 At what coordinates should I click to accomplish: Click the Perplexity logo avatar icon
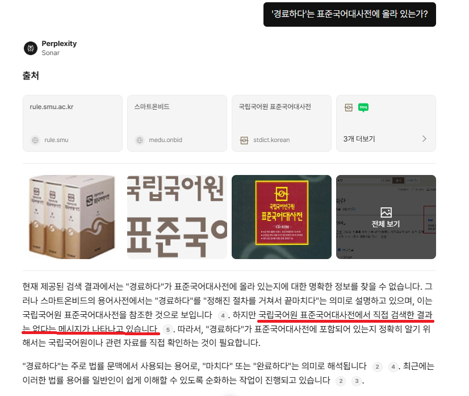pyautogui.click(x=31, y=48)
